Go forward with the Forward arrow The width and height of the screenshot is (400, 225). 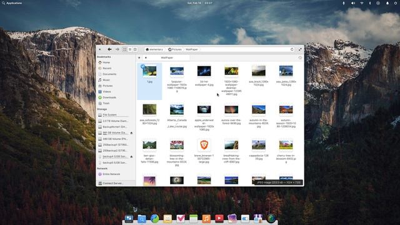117,49
